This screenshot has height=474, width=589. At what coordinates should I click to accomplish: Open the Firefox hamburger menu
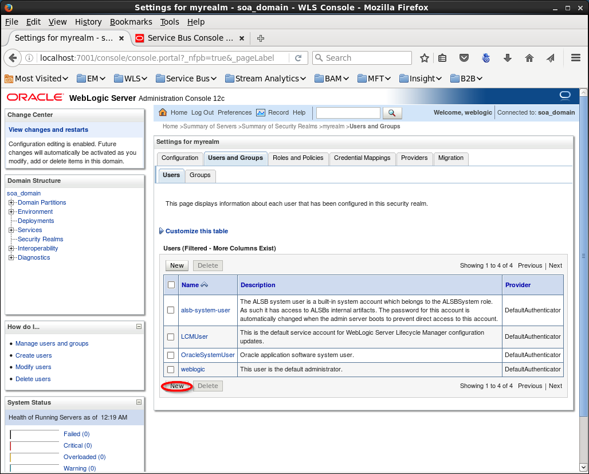[x=576, y=58]
